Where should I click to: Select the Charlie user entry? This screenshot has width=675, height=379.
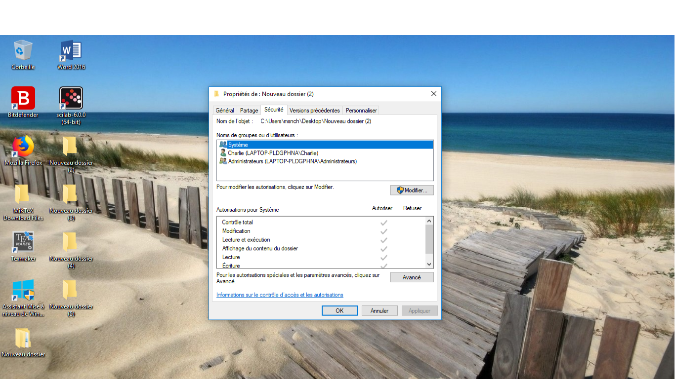(325, 153)
